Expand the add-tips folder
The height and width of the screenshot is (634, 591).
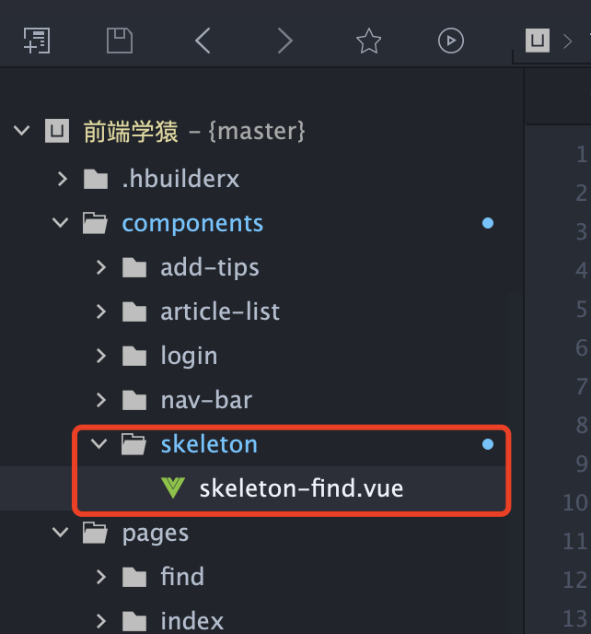(100, 267)
